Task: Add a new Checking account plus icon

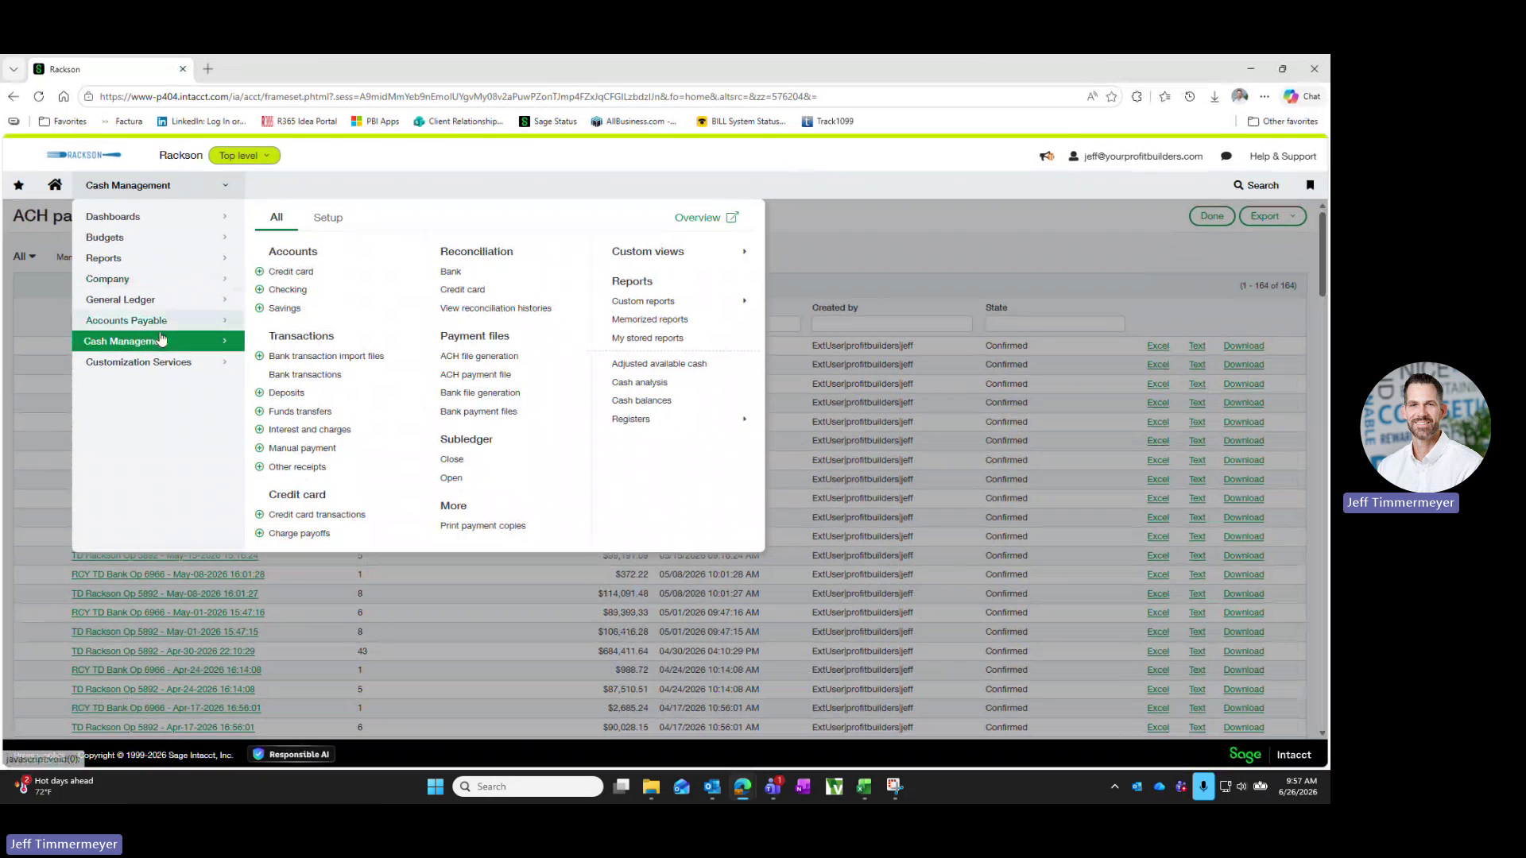Action: (x=259, y=290)
